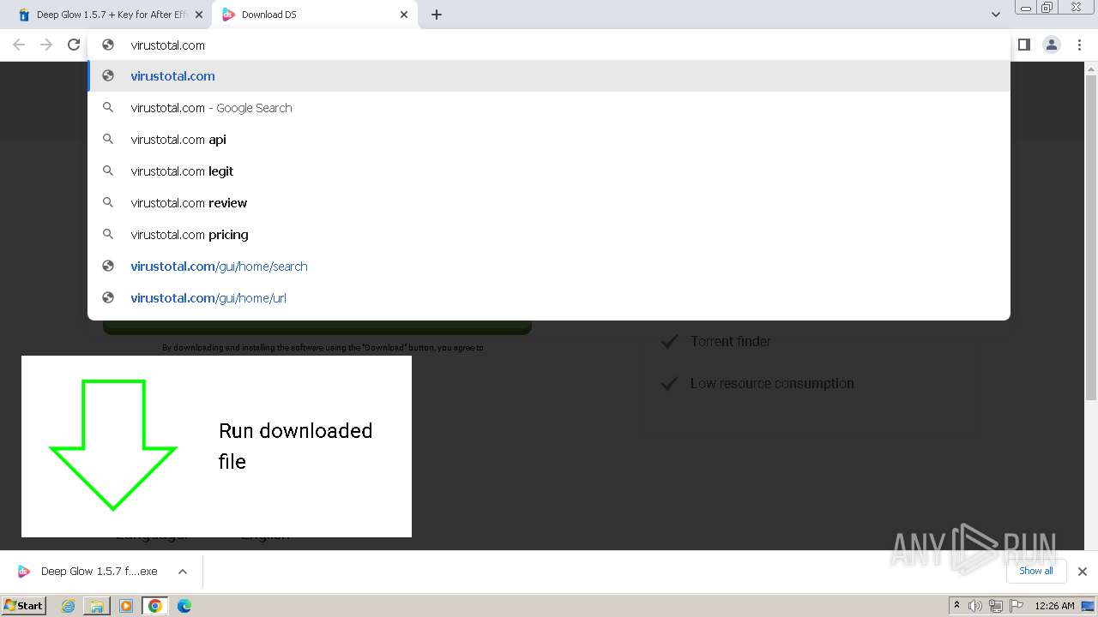
Task: Open the Windows Start menu
Action: click(x=24, y=606)
